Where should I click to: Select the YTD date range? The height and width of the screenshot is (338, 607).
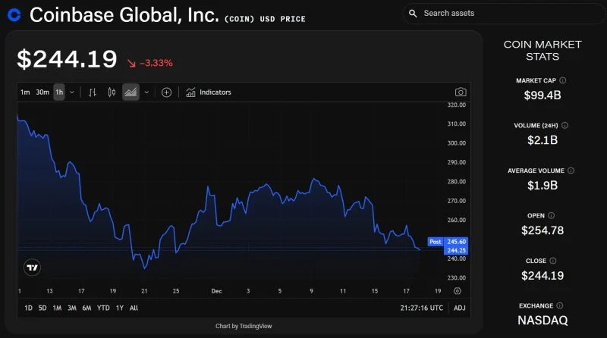click(x=103, y=308)
